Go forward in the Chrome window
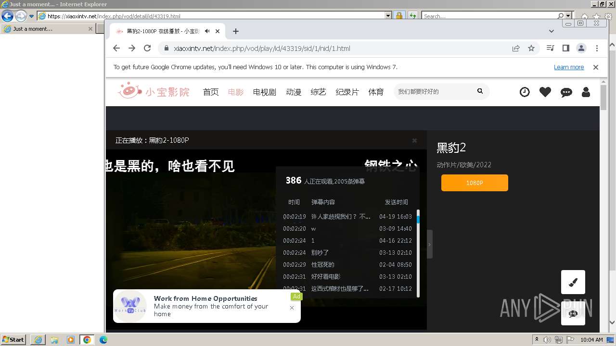 point(132,48)
